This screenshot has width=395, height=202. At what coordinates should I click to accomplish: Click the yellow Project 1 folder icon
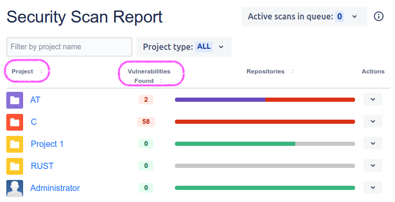coord(15,144)
